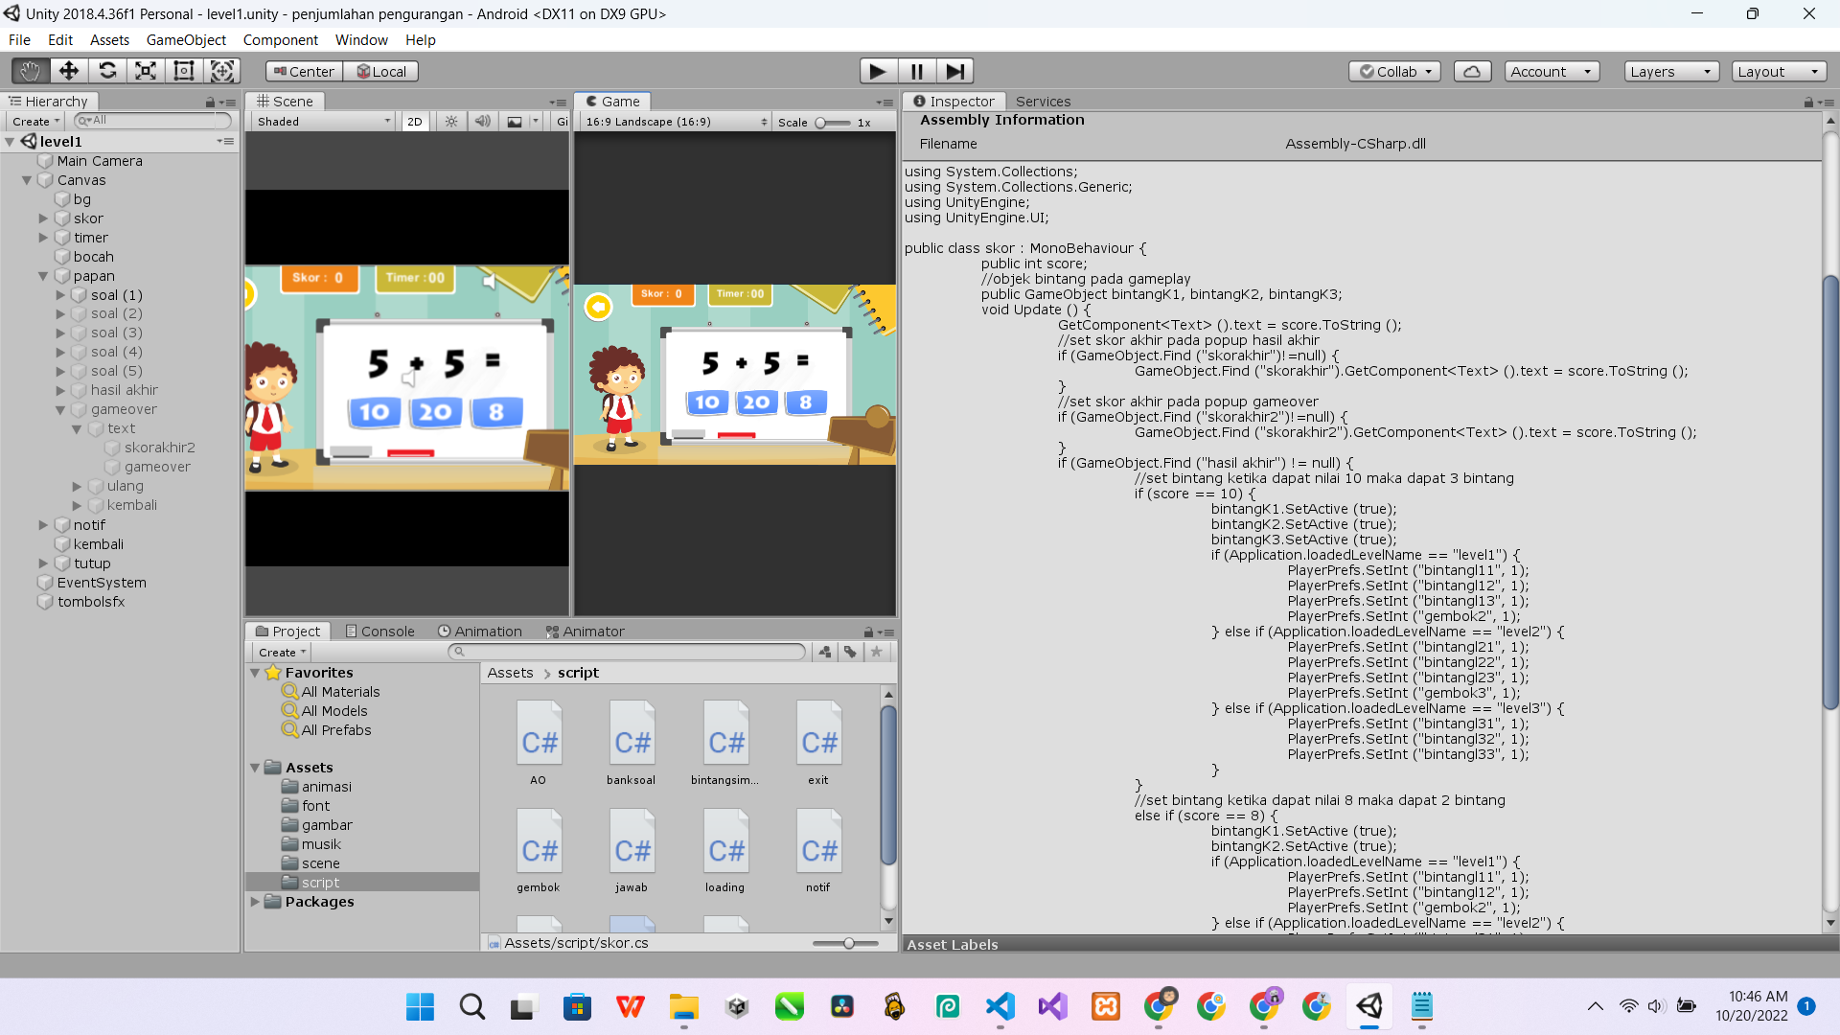1840x1035 pixels.
Task: Click the Step frame button
Action: pos(954,71)
